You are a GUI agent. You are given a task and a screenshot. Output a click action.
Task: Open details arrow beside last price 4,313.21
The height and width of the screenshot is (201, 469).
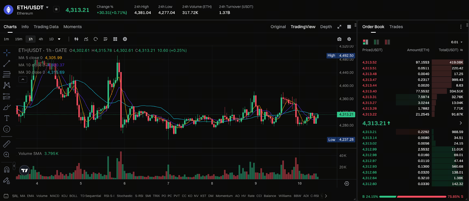pyautogui.click(x=460, y=123)
